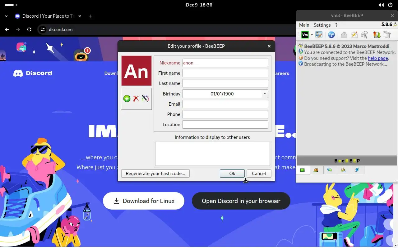
Task: Reload the Discord page in browser
Action: pyautogui.click(x=29, y=29)
